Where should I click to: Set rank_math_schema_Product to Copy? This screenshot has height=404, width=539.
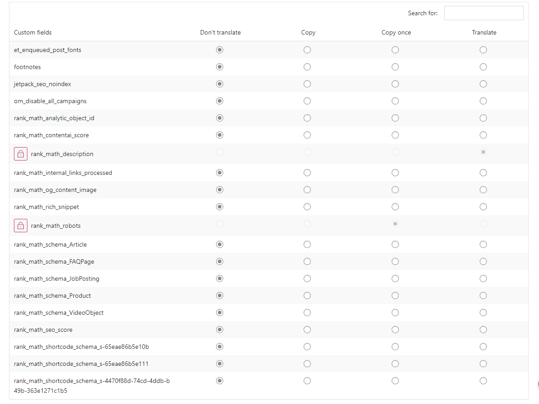[x=307, y=295]
